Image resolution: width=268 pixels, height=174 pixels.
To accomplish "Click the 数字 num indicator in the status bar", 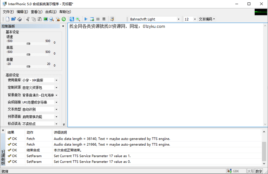I will tap(259, 171).
